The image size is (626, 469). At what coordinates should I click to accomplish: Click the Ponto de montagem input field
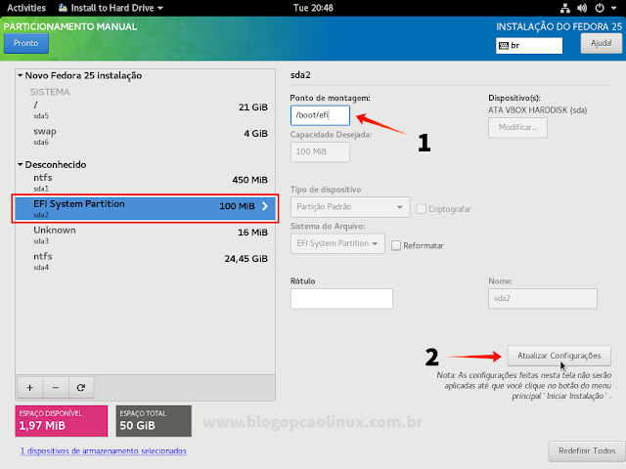click(320, 115)
